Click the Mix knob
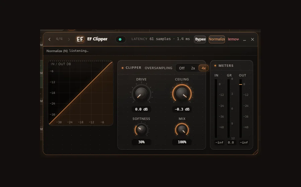301x187 pixels. [182, 130]
